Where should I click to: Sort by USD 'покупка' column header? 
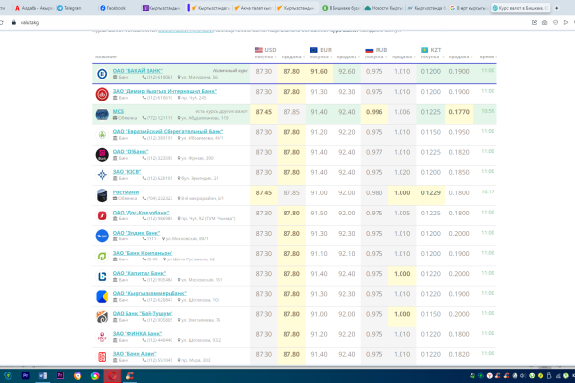[264, 57]
